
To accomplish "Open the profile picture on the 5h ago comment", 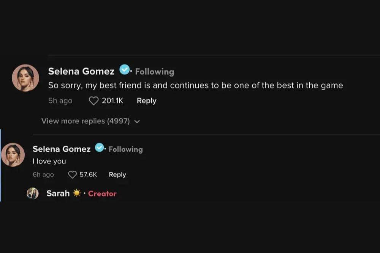I will tap(25, 78).
